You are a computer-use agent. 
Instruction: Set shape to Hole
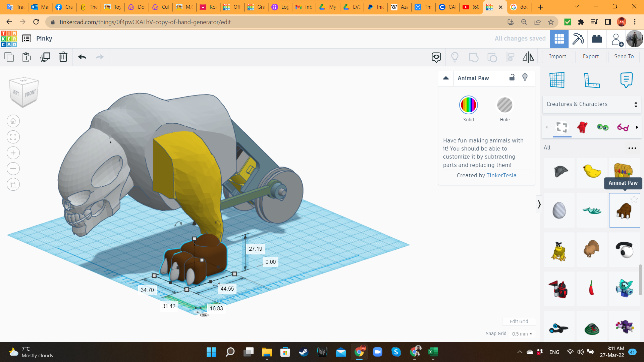pos(504,105)
